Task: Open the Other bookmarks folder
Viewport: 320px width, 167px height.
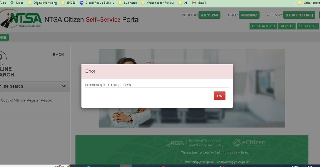Action: click(309, 3)
